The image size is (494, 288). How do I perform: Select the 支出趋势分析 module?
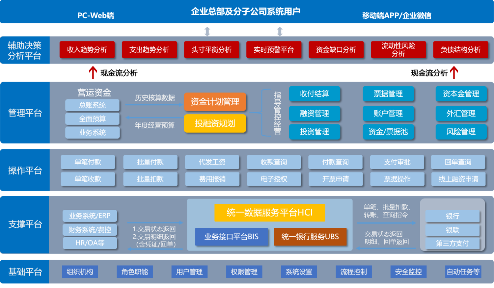pos(149,50)
